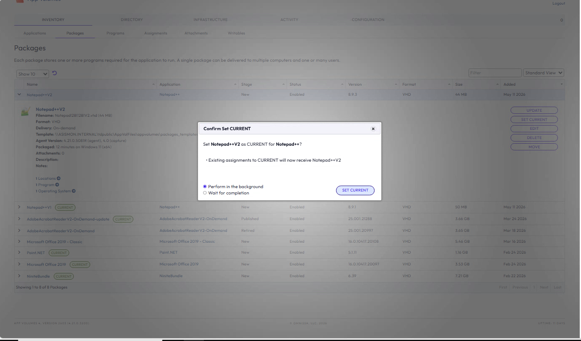Click the MOVE package button
The image size is (581, 341).
[x=534, y=147]
